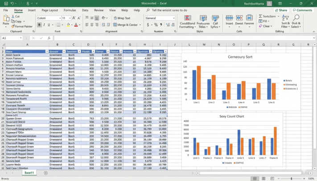The width and height of the screenshot is (317, 181).
Task: Click the Insert cells icon
Action: point(229,19)
